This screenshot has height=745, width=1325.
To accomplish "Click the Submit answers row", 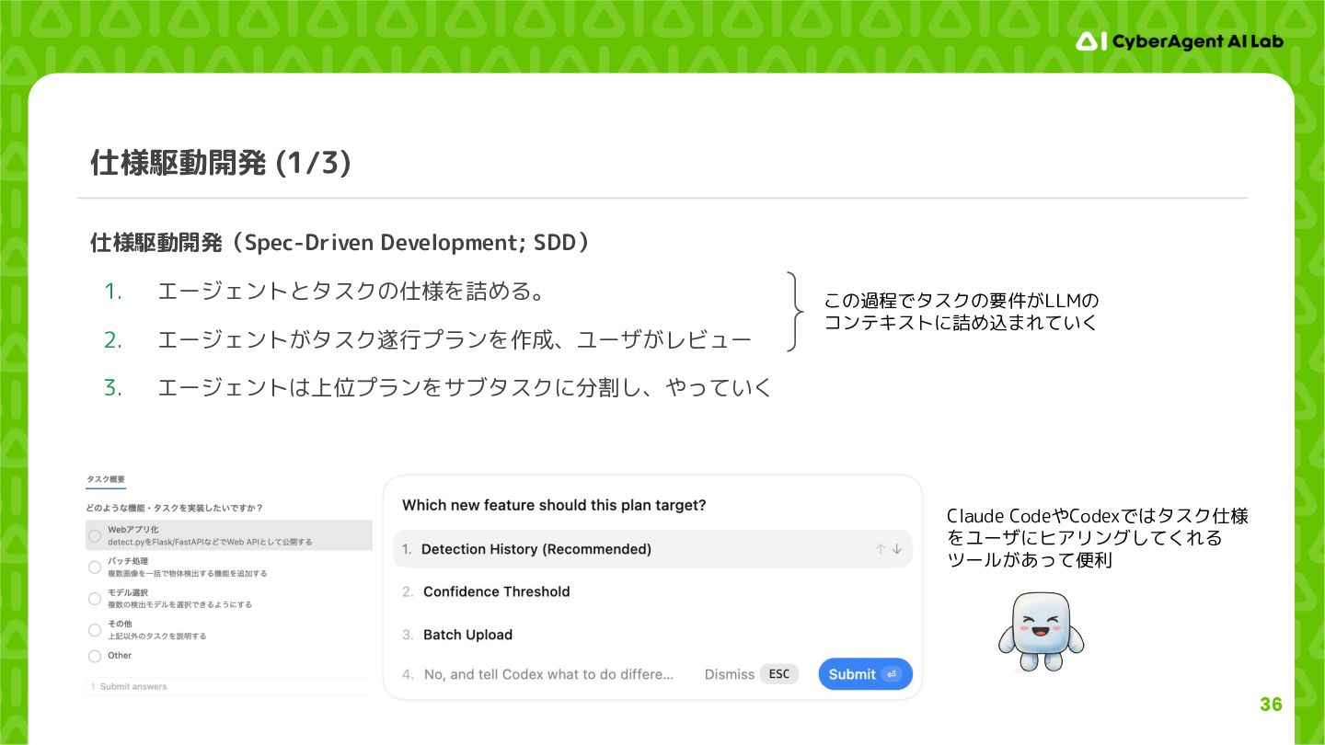I will [133, 687].
